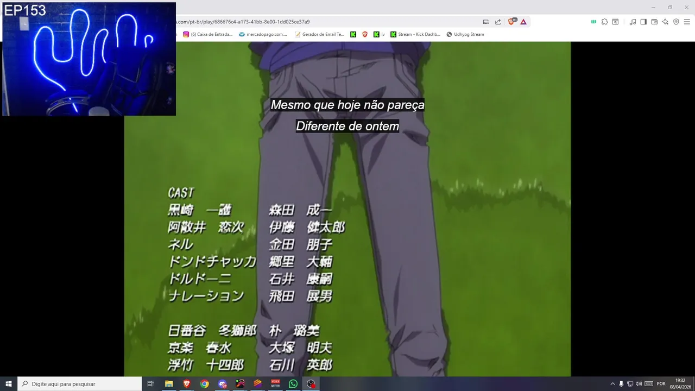Open the Leo AI sparkle icon
This screenshot has height=391, width=695.
665,22
